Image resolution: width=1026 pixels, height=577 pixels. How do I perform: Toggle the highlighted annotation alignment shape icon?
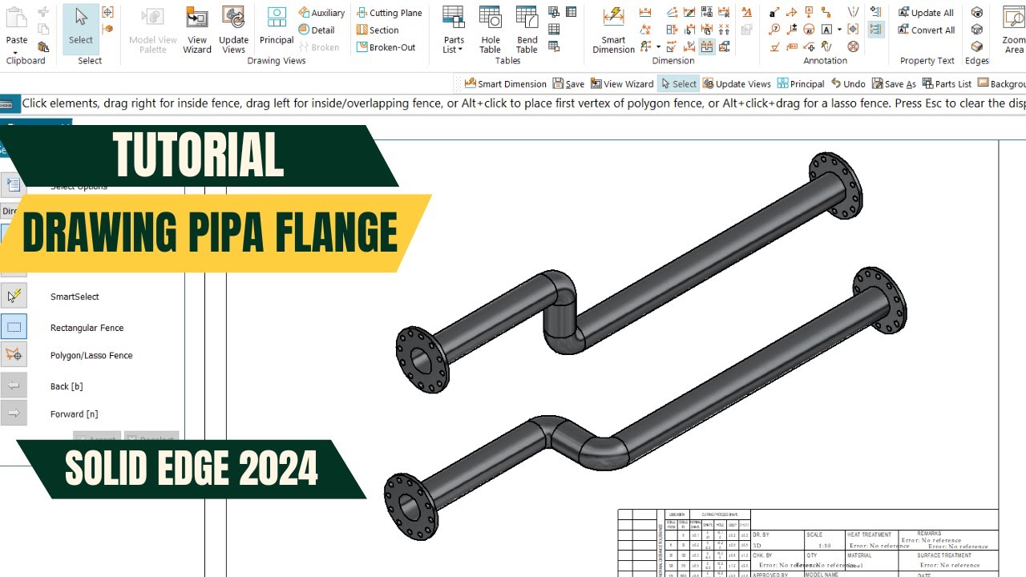click(x=875, y=30)
